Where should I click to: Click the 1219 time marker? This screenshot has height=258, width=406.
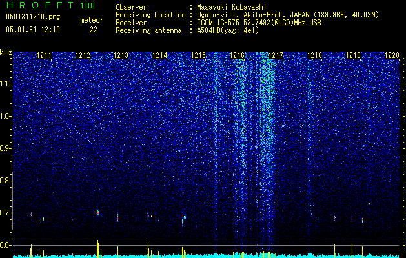click(353, 55)
